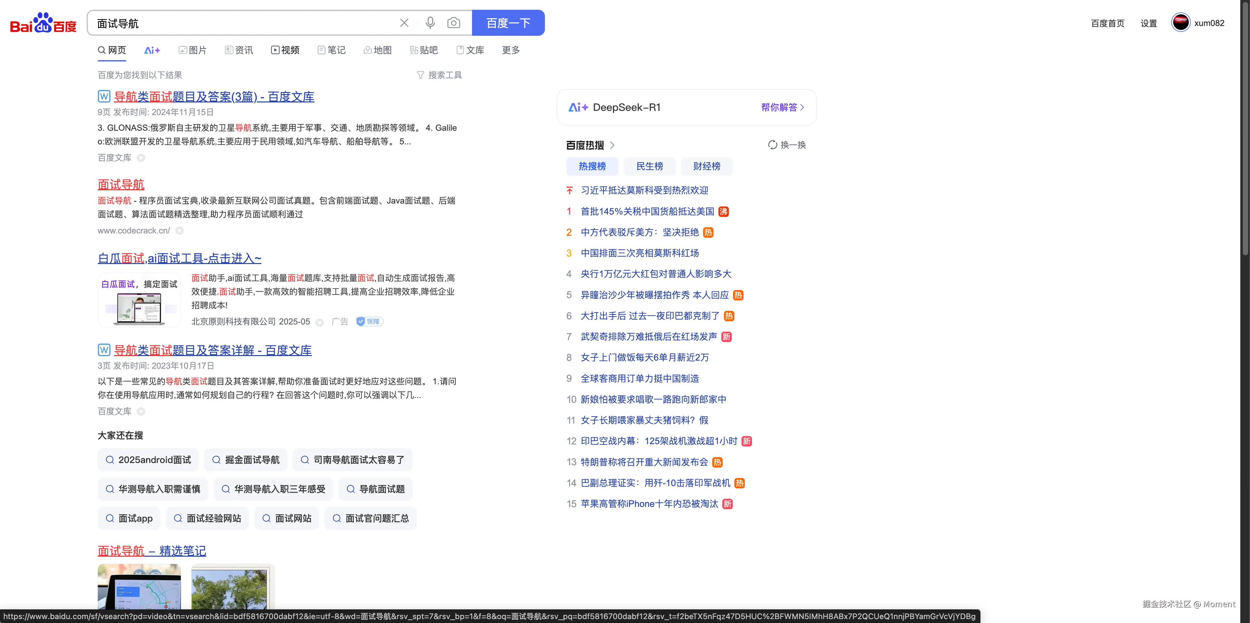Expand dropdown arrow next to www.codecrack.cn
Image resolution: width=1250 pixels, height=623 pixels.
tap(180, 231)
